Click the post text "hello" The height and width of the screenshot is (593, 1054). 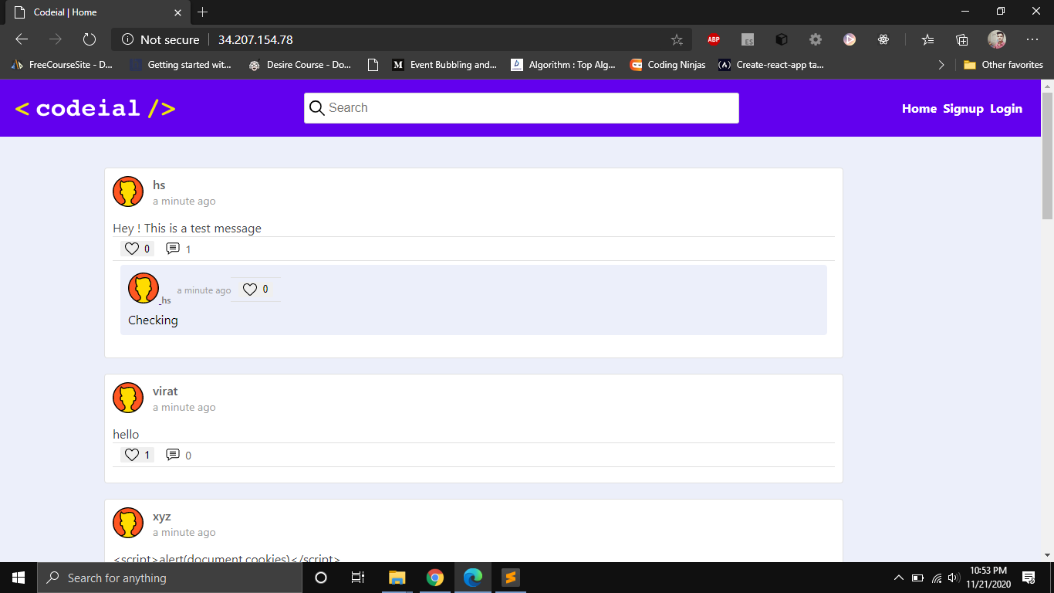point(126,435)
